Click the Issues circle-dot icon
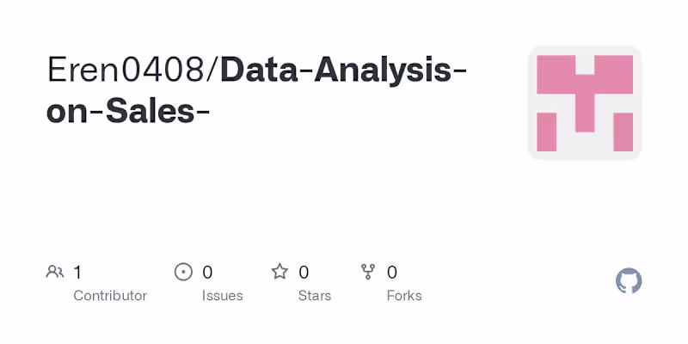This screenshot has height=344, width=688. coord(183,273)
